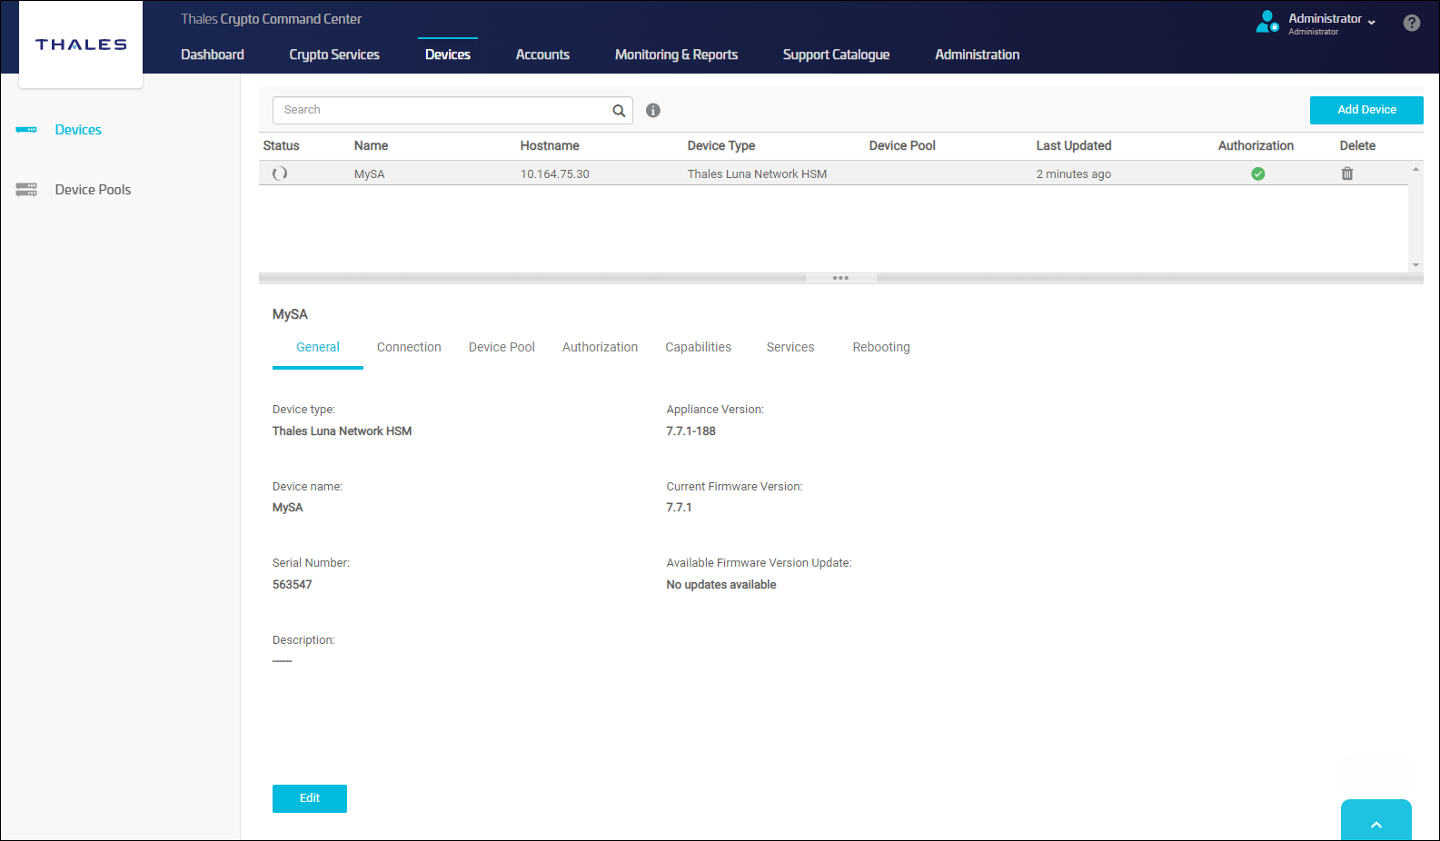
Task: Click the scroll-to-top arrow button
Action: 1376,821
